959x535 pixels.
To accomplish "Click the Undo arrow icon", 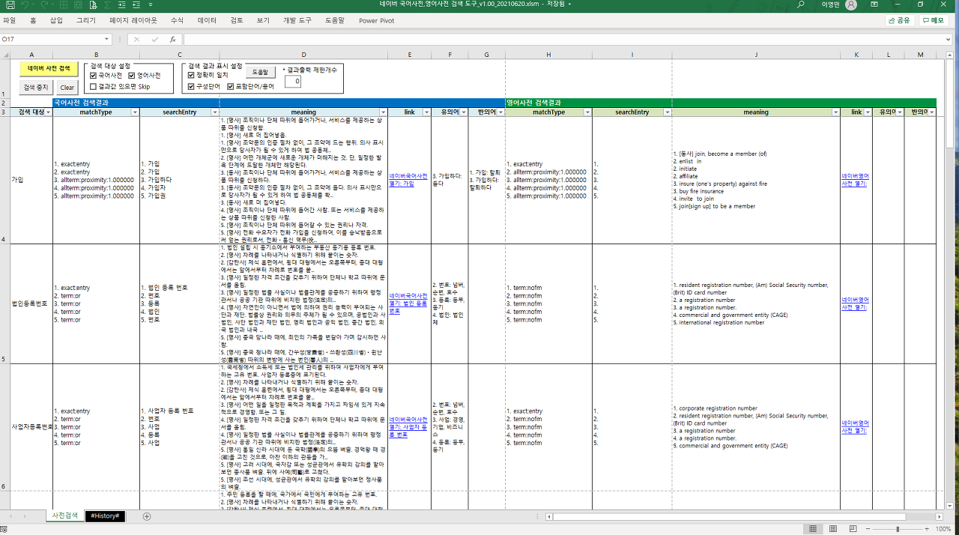I will click(x=26, y=5).
